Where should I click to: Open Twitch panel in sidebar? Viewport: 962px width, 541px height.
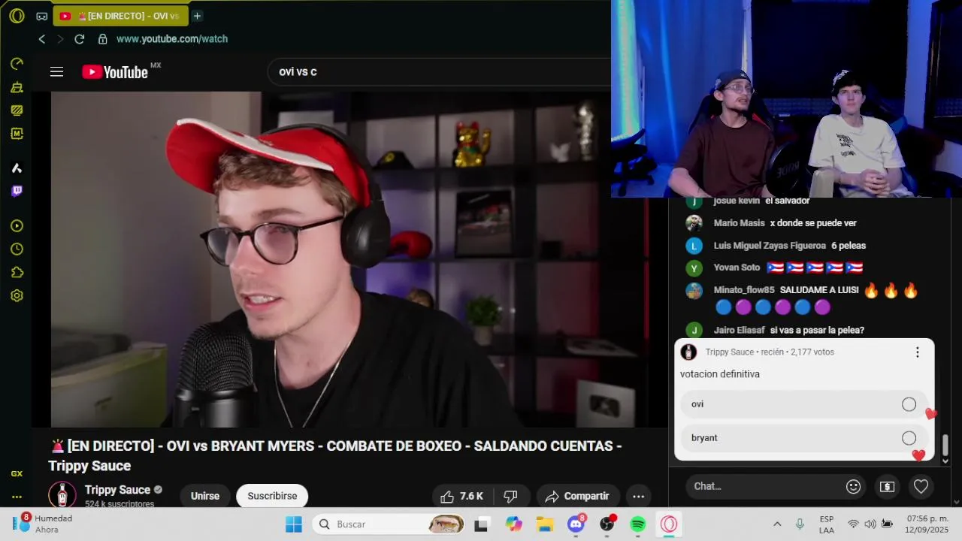pos(17,191)
